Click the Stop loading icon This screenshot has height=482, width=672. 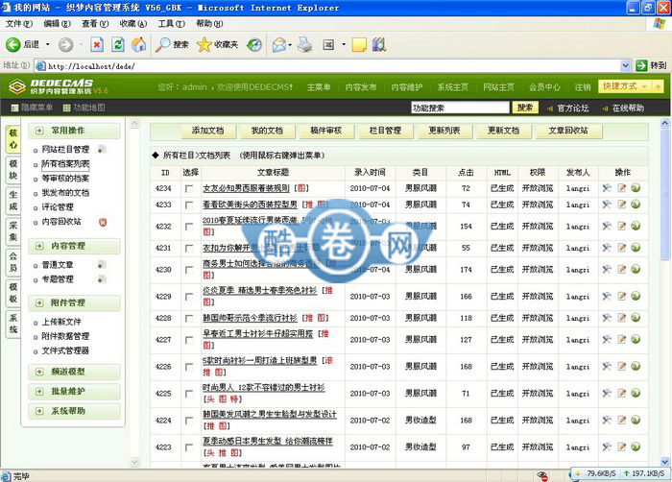pos(97,44)
